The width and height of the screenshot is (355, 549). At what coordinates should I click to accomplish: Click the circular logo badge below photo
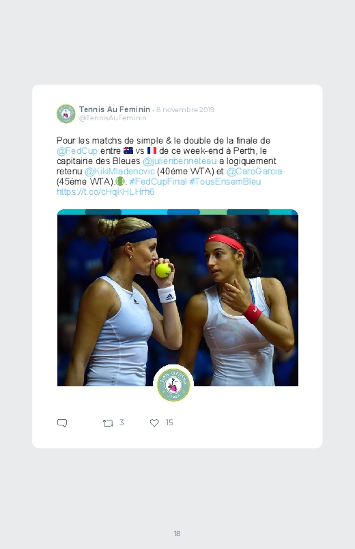pos(173,385)
